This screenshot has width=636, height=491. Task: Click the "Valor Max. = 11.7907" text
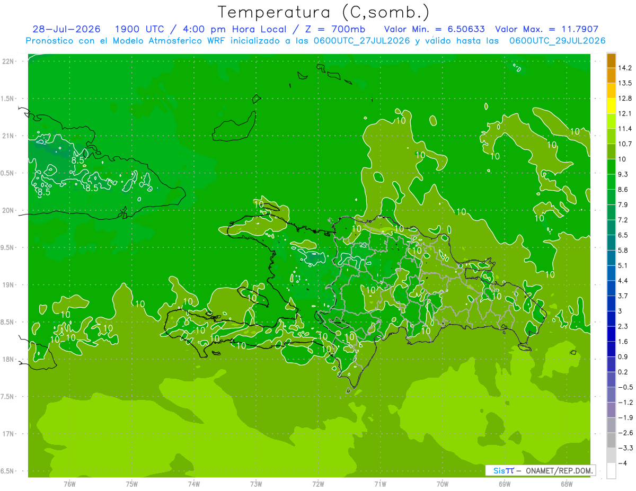[x=546, y=29]
